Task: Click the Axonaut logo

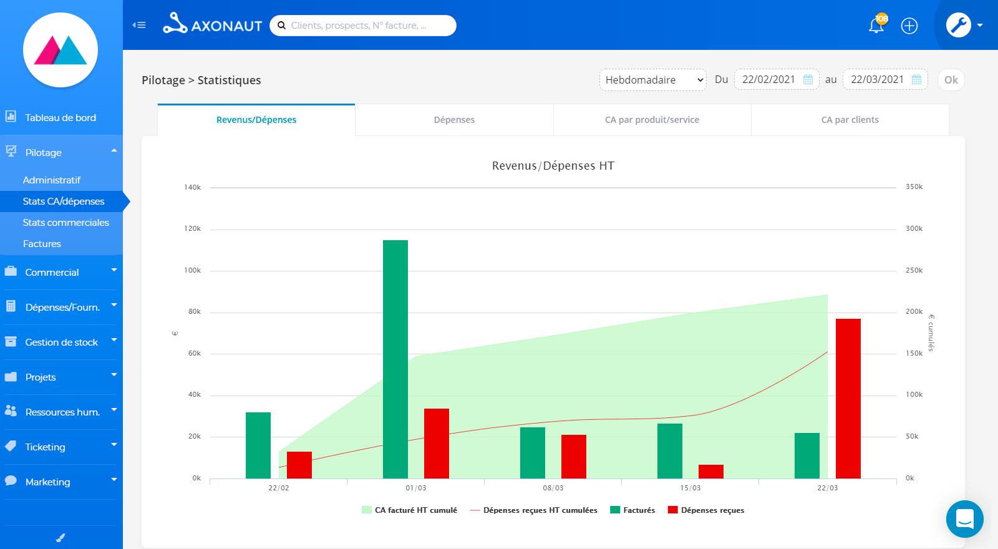Action: pos(213,24)
